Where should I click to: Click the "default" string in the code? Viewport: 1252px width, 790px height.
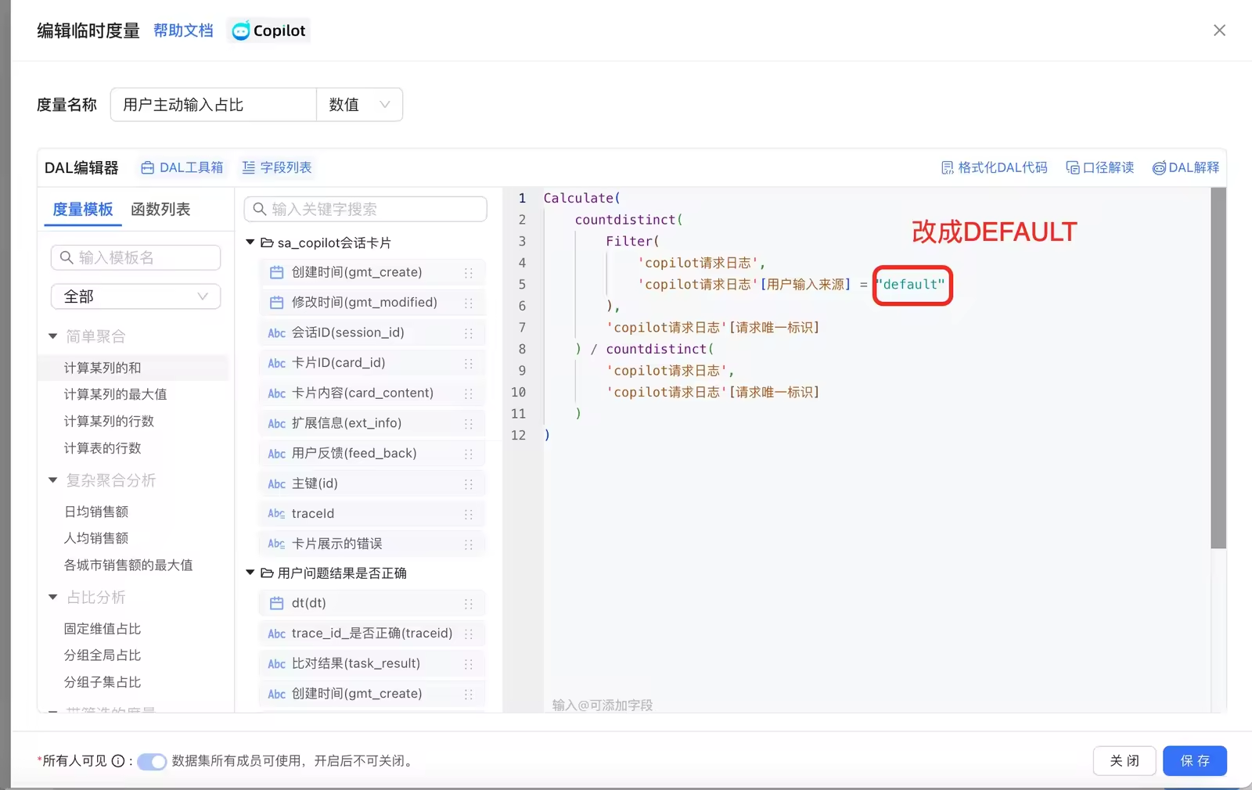911,284
